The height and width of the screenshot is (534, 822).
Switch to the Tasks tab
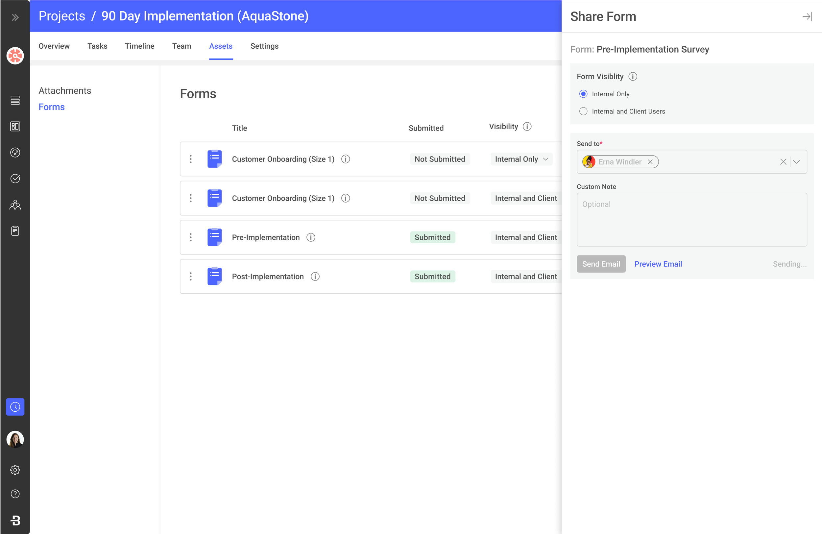coord(97,46)
